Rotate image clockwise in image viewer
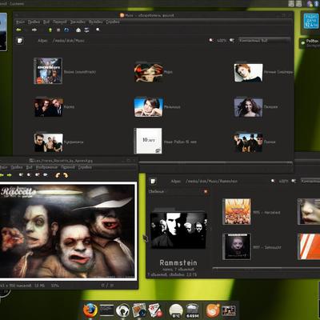320x320 pixels. (66, 175)
